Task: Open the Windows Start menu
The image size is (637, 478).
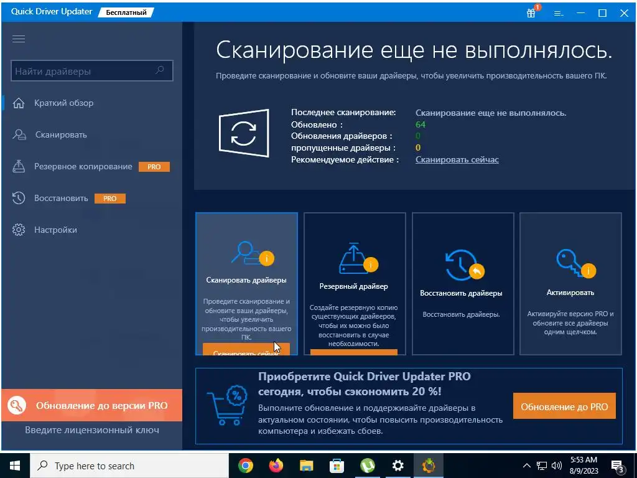Action: click(x=15, y=466)
